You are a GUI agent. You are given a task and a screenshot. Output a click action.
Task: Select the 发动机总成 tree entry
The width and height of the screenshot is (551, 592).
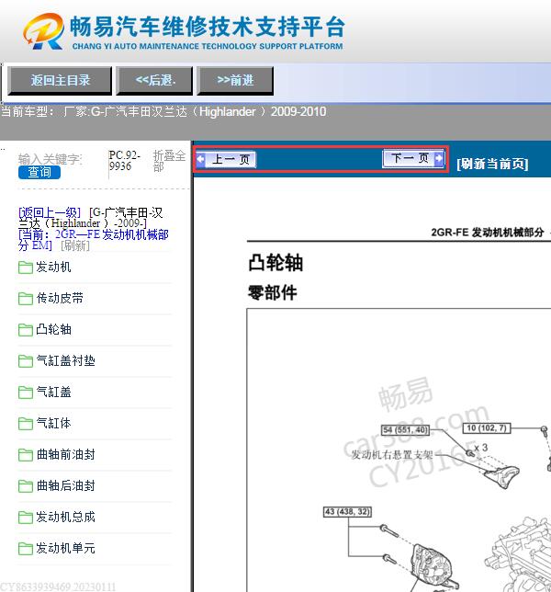65,517
